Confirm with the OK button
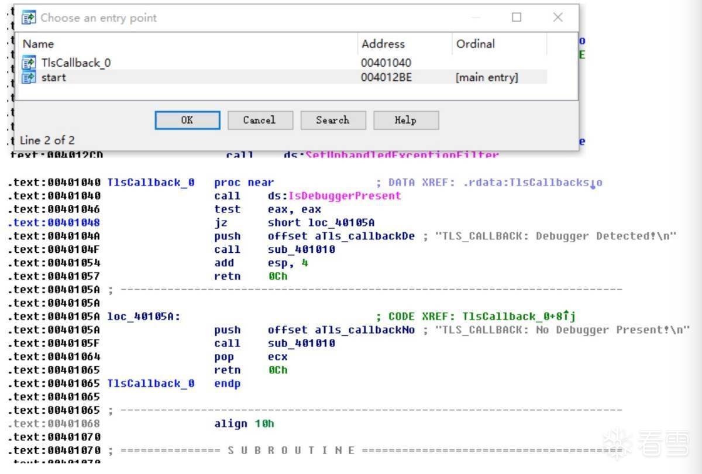Viewport: 702px width, 474px height. 187,120
